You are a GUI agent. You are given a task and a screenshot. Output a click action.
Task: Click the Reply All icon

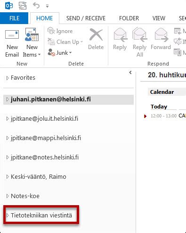pyautogui.click(x=140, y=35)
